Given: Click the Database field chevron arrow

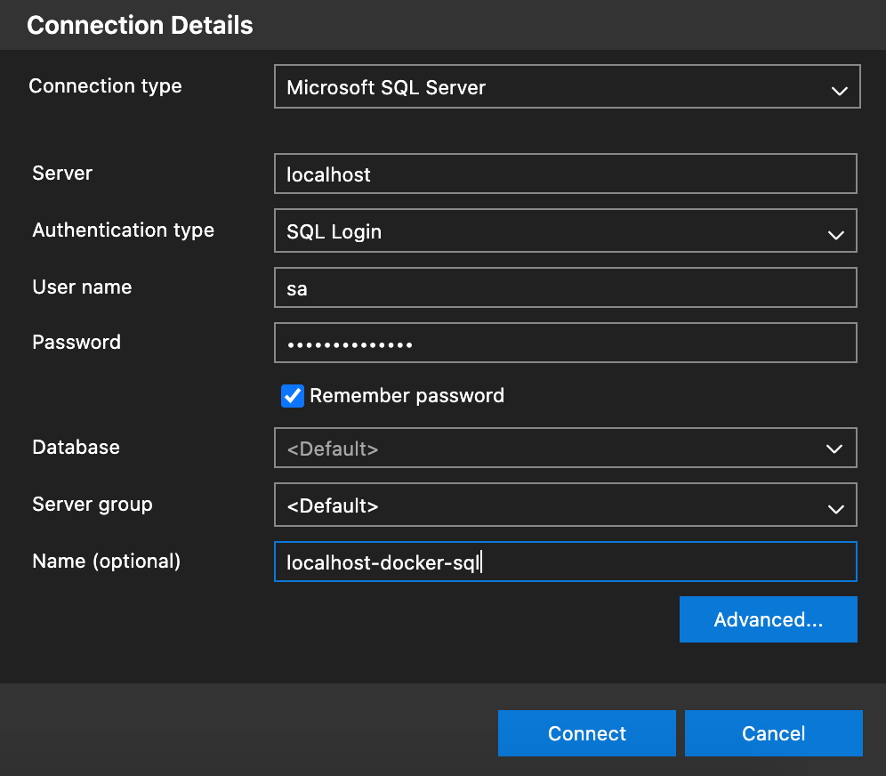Looking at the screenshot, I should (x=834, y=449).
